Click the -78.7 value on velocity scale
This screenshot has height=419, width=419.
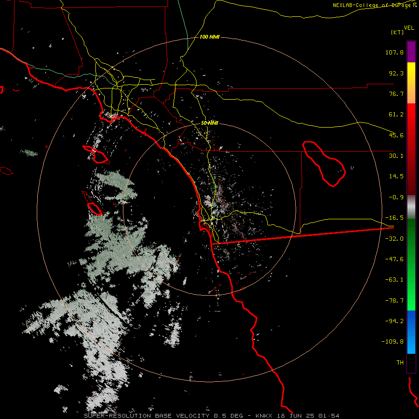pyautogui.click(x=394, y=301)
